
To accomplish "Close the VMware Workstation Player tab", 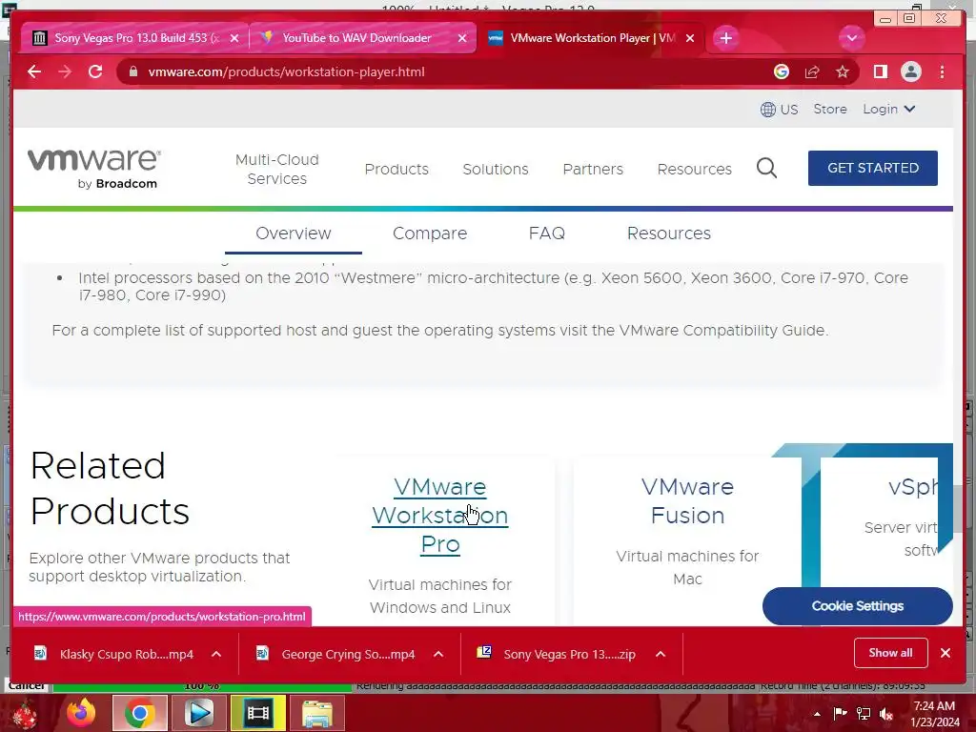I will [690, 38].
